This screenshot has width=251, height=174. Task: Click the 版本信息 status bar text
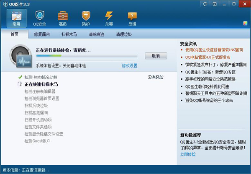(26, 170)
